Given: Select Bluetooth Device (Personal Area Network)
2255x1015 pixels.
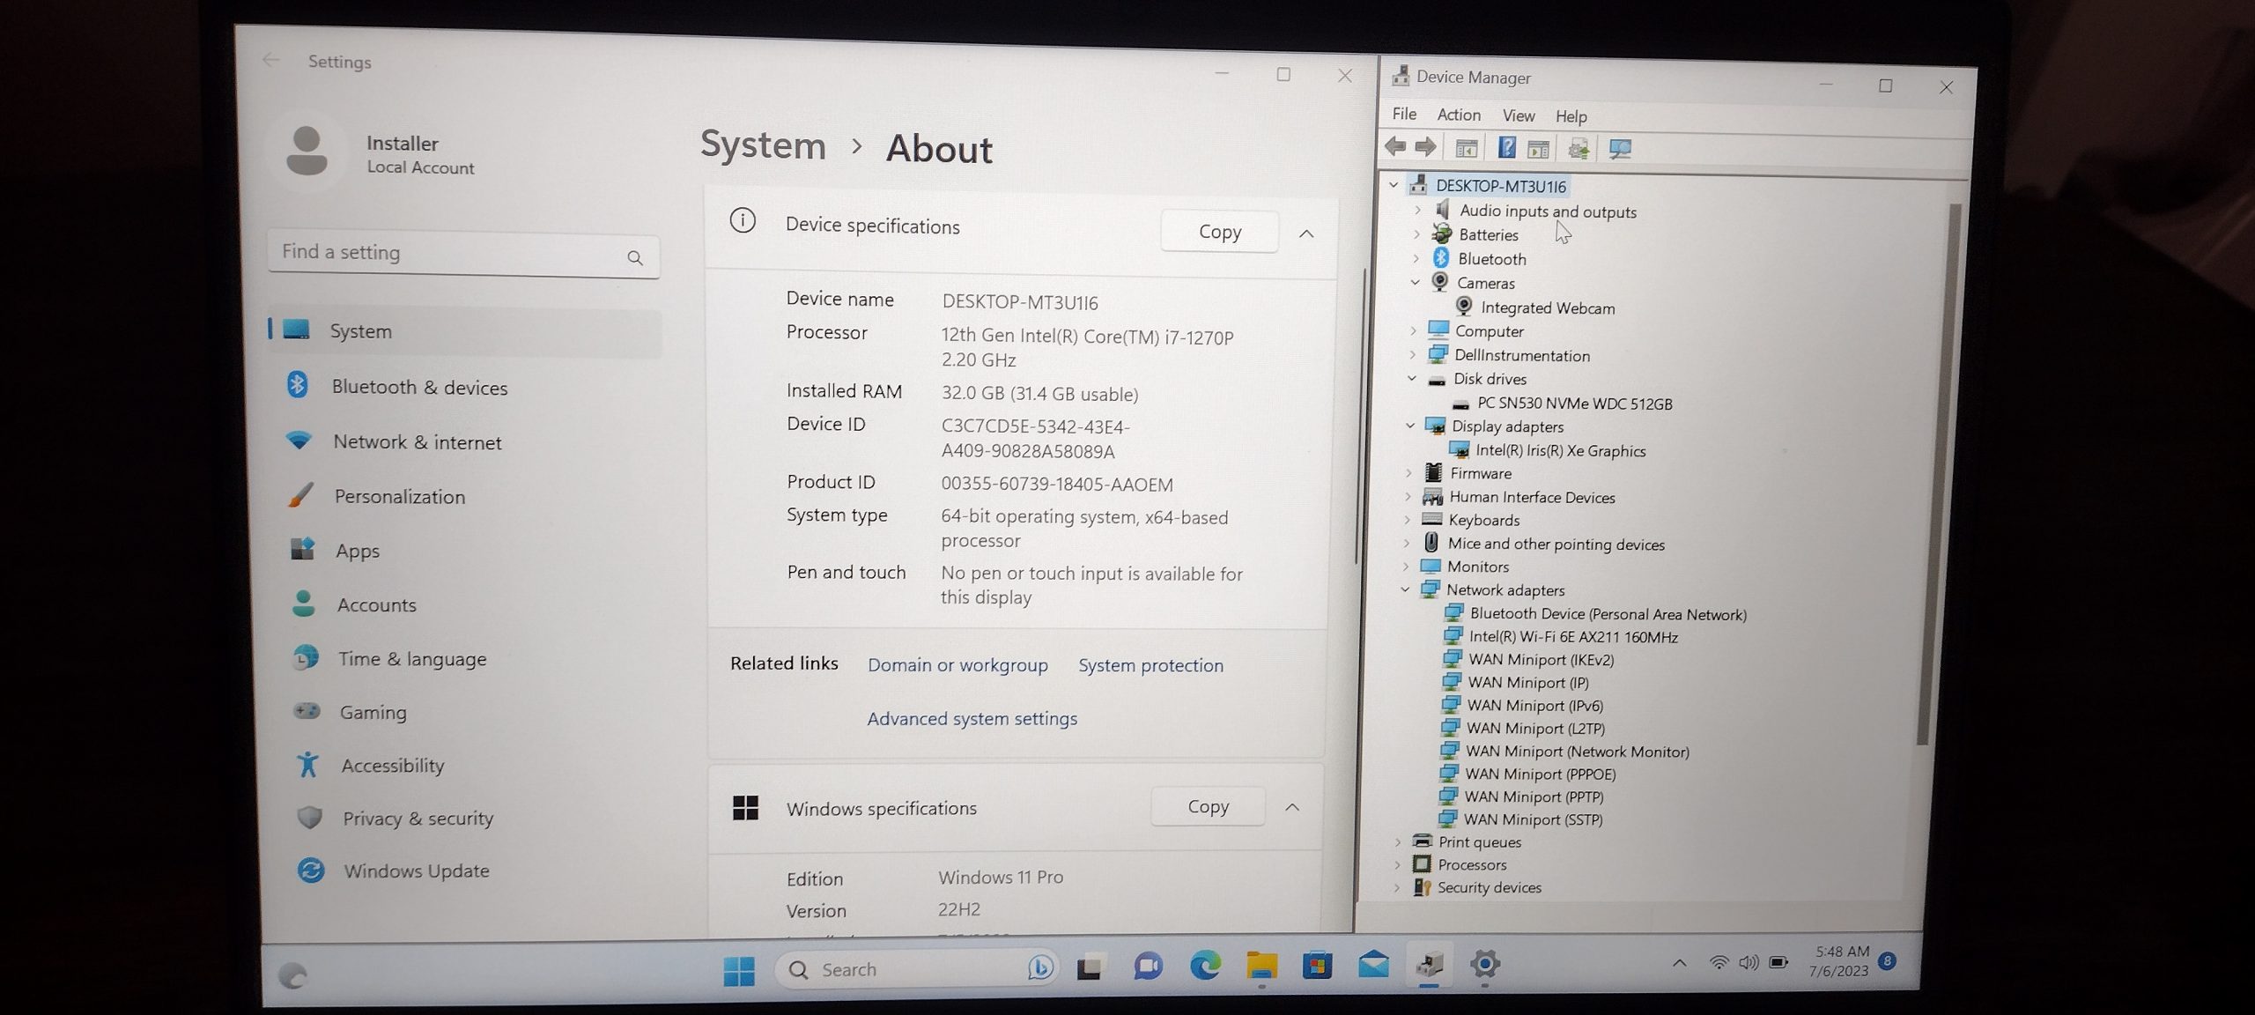Looking at the screenshot, I should coord(1608,614).
